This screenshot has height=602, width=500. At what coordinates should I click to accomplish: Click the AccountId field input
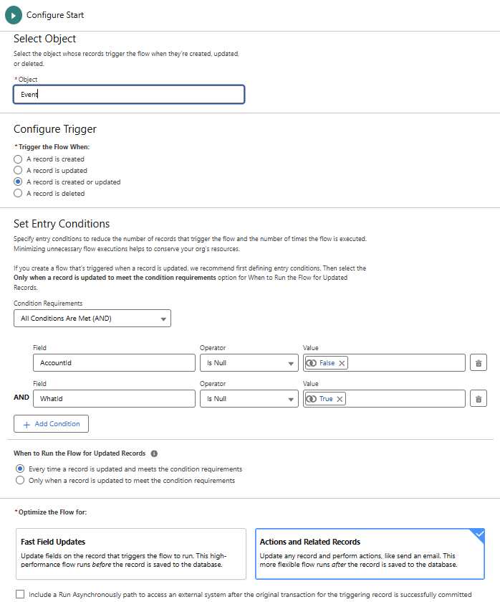[x=114, y=363]
